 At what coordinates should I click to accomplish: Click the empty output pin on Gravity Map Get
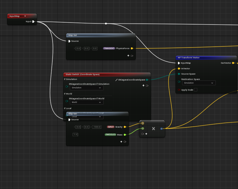tap(125, 142)
